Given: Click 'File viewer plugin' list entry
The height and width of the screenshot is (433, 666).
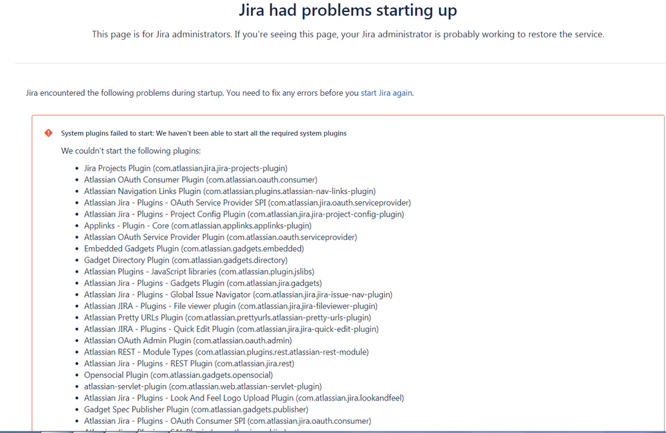Looking at the screenshot, I should click(x=231, y=306).
